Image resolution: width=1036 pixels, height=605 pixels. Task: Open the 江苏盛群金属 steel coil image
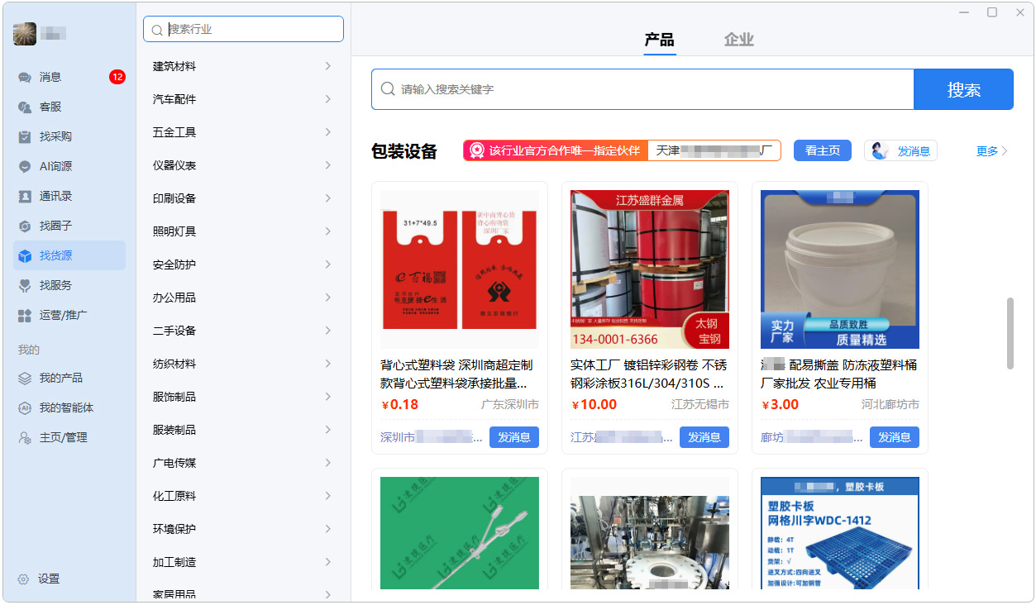(650, 269)
